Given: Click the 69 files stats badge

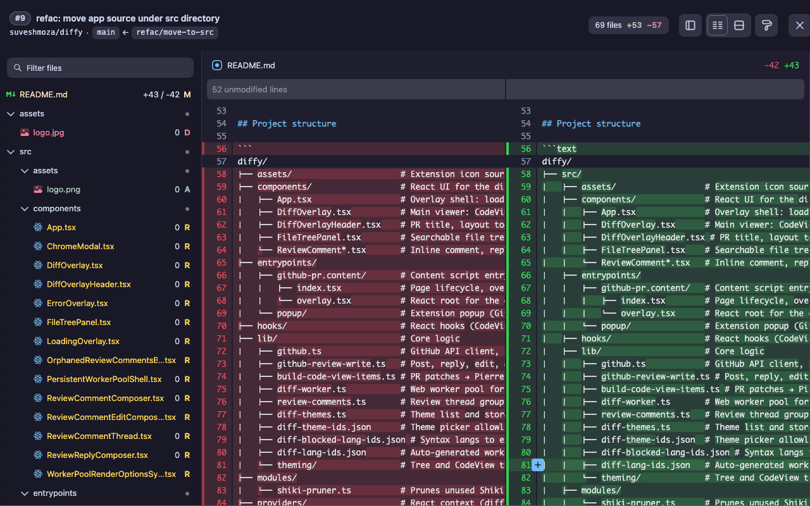Looking at the screenshot, I should 628,25.
